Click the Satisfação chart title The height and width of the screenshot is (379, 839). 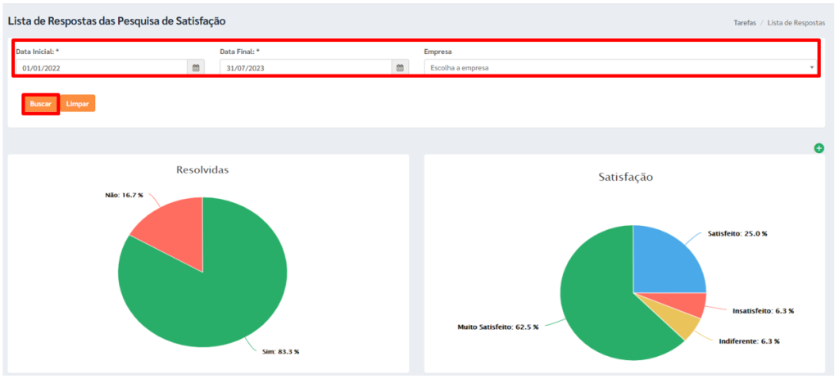625,178
